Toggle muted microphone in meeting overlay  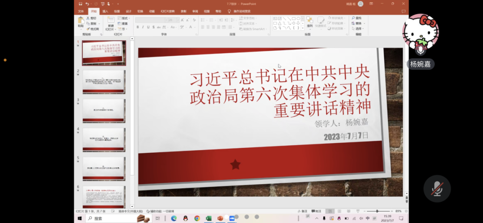437,189
